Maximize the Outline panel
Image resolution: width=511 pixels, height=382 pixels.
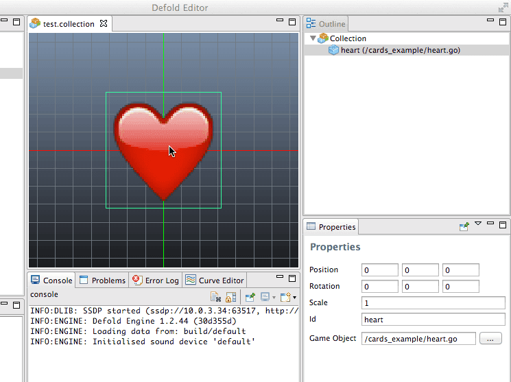point(503,22)
